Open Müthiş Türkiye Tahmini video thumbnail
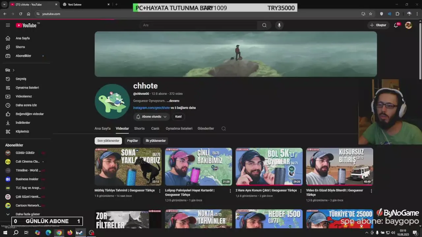Viewport: 422px width, 237px height. tap(128, 167)
